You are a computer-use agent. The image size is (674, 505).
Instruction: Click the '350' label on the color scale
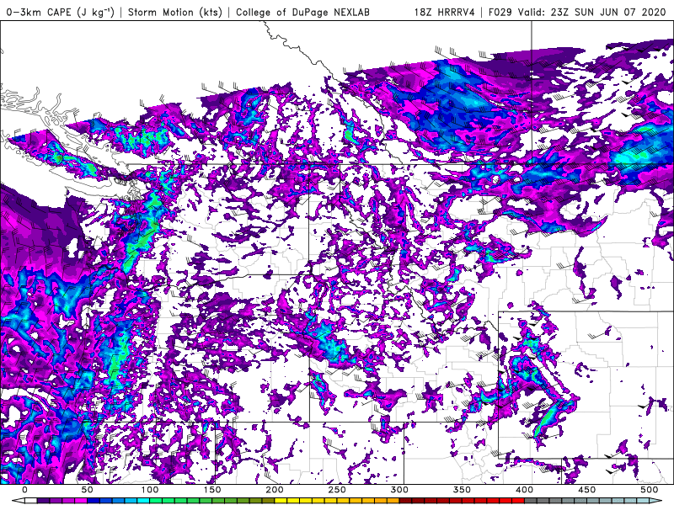click(462, 490)
